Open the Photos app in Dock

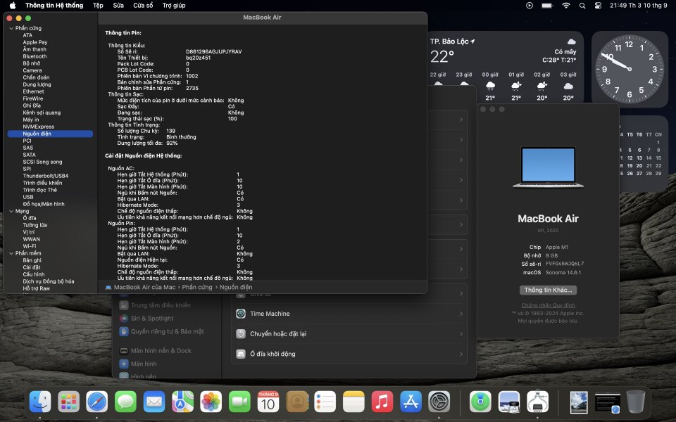click(x=211, y=402)
